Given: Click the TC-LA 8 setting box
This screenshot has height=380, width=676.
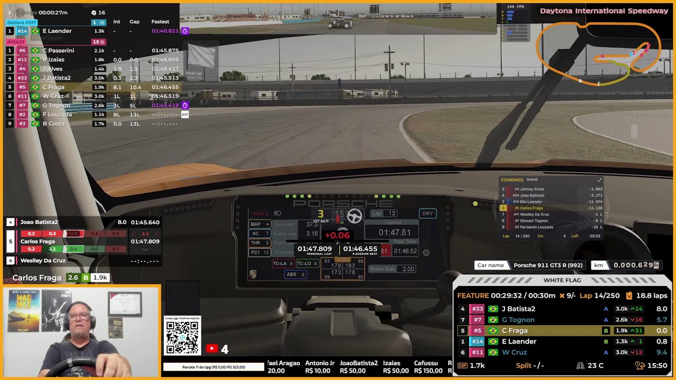Looking at the screenshot, I should click(283, 263).
